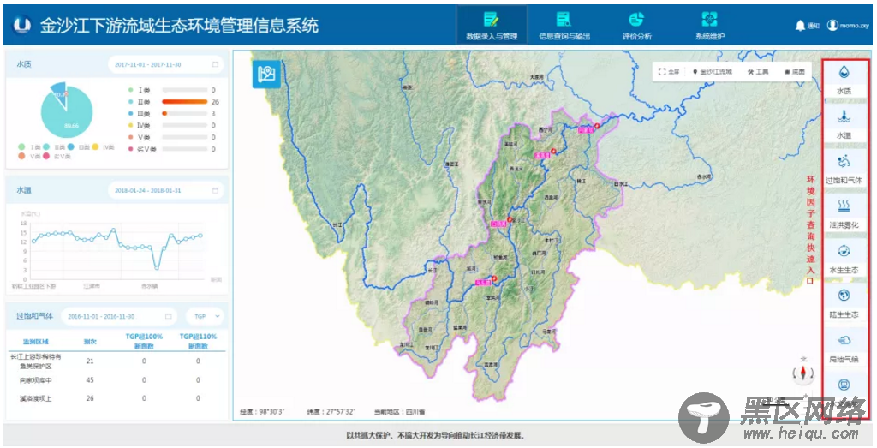Open the 金沙江流域 location selector

712,72
